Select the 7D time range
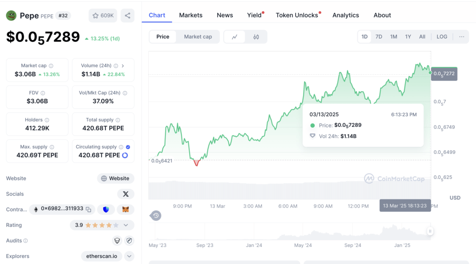476x264 pixels. (379, 37)
